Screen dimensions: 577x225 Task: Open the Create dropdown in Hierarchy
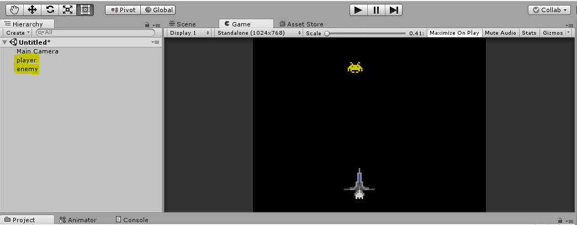pos(18,33)
